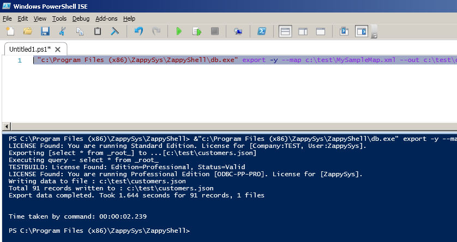Click the Run Selection icon
The width and height of the screenshot is (457, 242).
pyautogui.click(x=197, y=31)
